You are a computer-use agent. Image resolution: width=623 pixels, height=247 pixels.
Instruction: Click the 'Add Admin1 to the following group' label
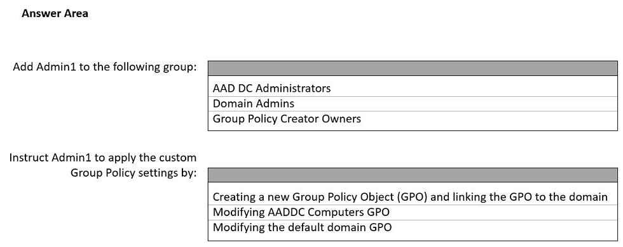click(105, 67)
